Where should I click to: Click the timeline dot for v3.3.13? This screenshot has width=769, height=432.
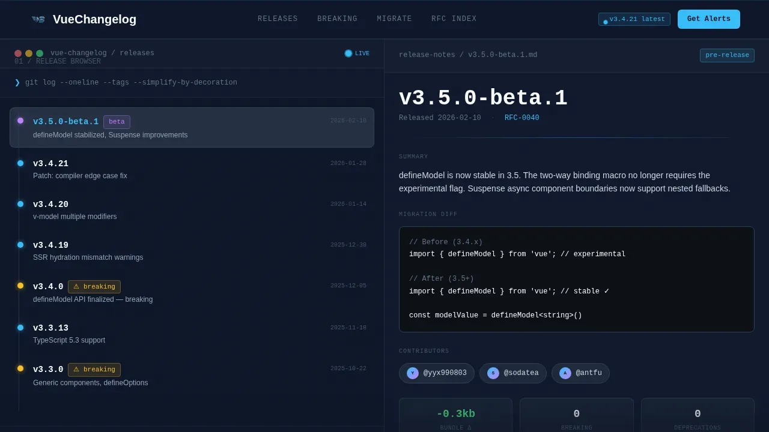click(20, 328)
